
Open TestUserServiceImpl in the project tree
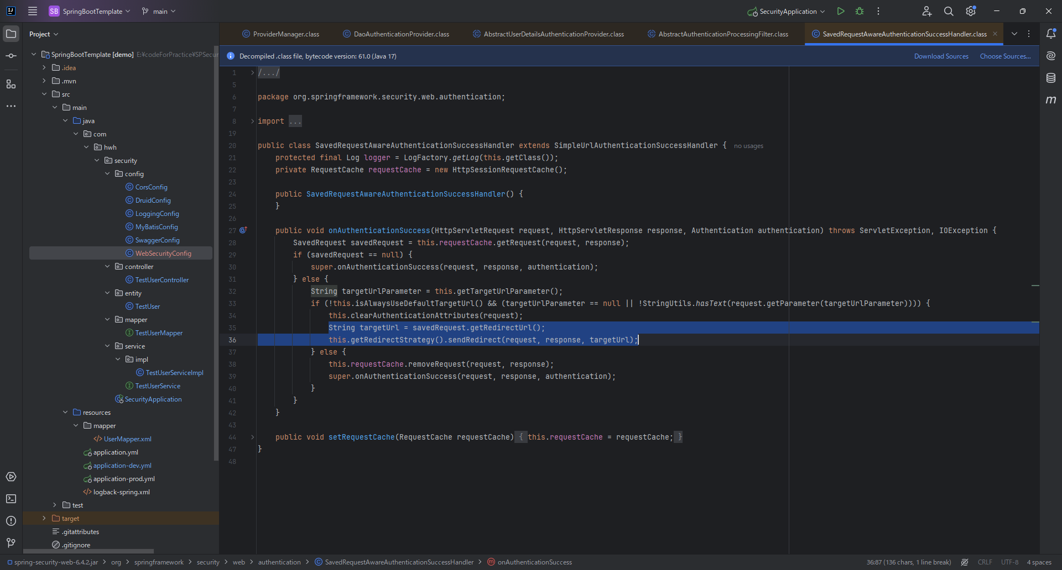pyautogui.click(x=174, y=373)
